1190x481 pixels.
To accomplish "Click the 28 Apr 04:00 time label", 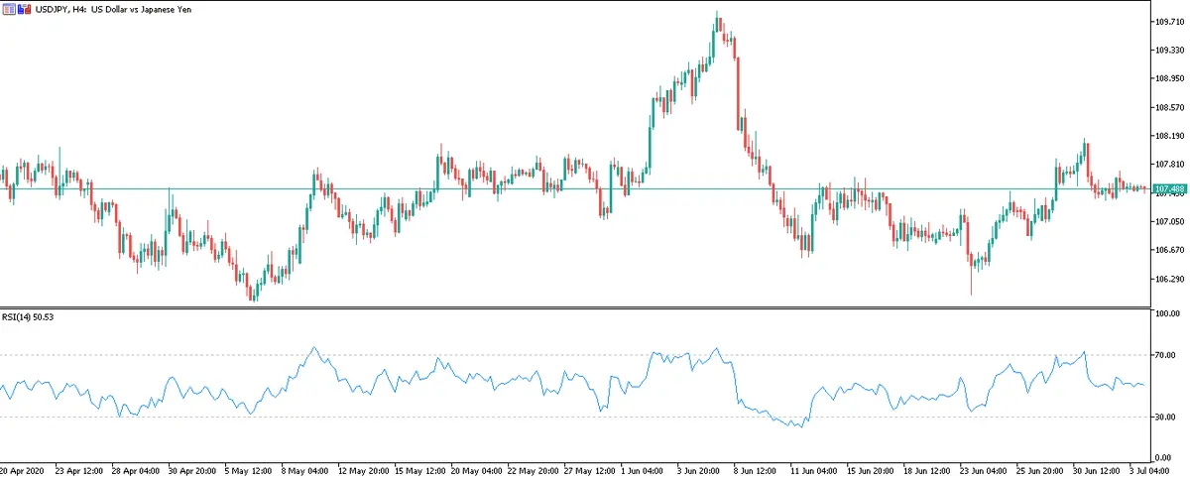I will coord(136,472).
